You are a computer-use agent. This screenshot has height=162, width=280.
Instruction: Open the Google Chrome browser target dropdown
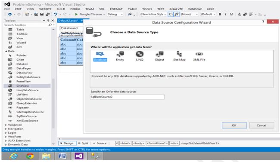[x=104, y=14]
